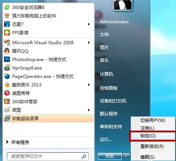176x161 pixels.
Task: Click the 美图秀秀 red icon
Action: pos(7,93)
